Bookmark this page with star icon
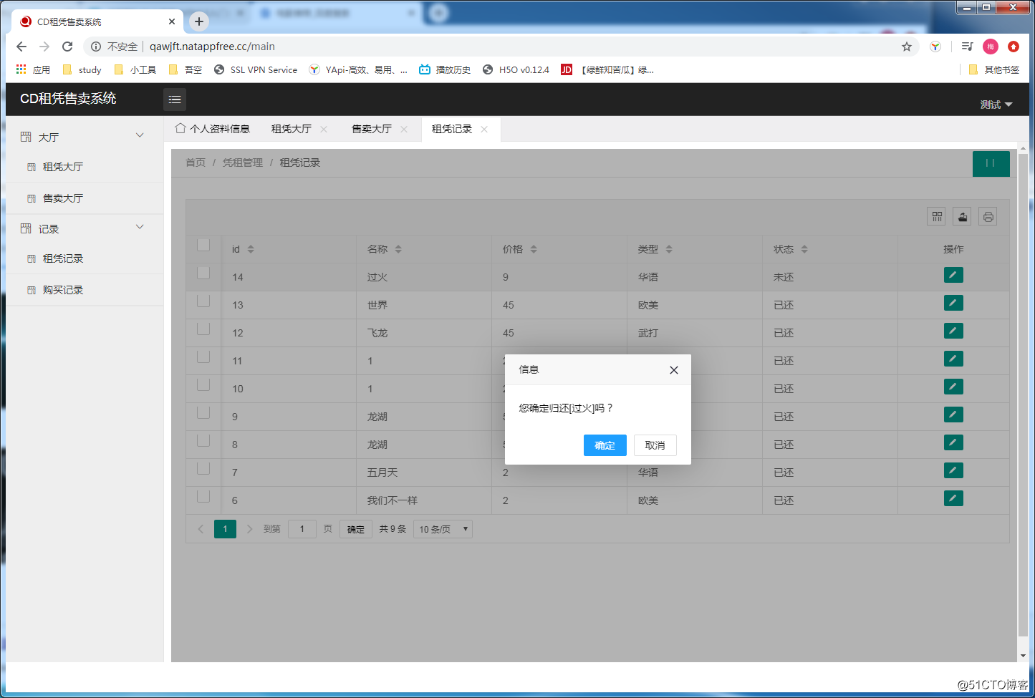Viewport: 1035px width, 698px height. coord(906,47)
